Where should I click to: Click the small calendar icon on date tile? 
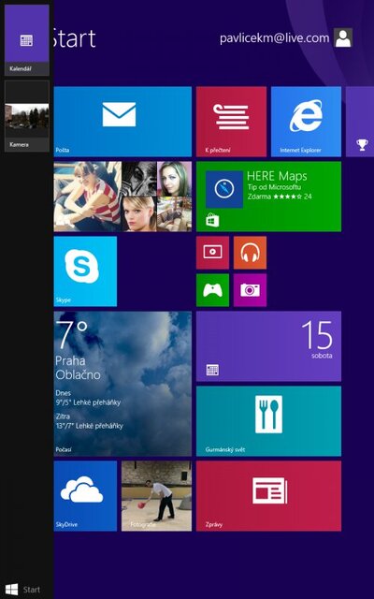[212, 370]
